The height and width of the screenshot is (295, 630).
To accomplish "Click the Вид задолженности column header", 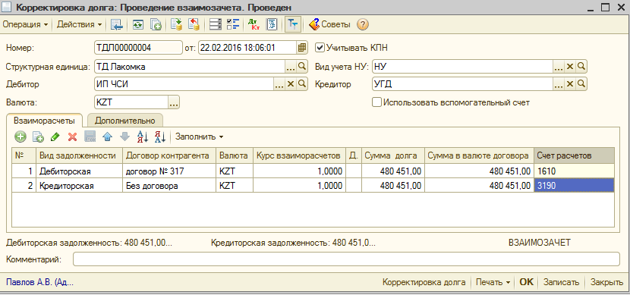I will (x=79, y=155).
